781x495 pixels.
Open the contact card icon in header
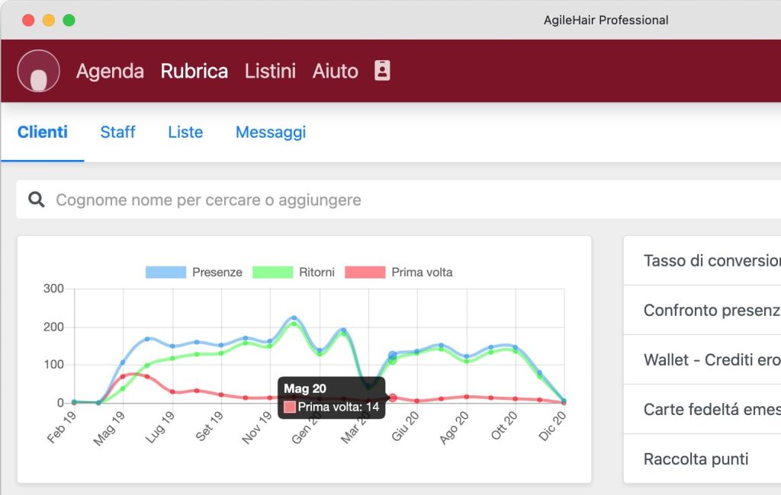pyautogui.click(x=382, y=71)
